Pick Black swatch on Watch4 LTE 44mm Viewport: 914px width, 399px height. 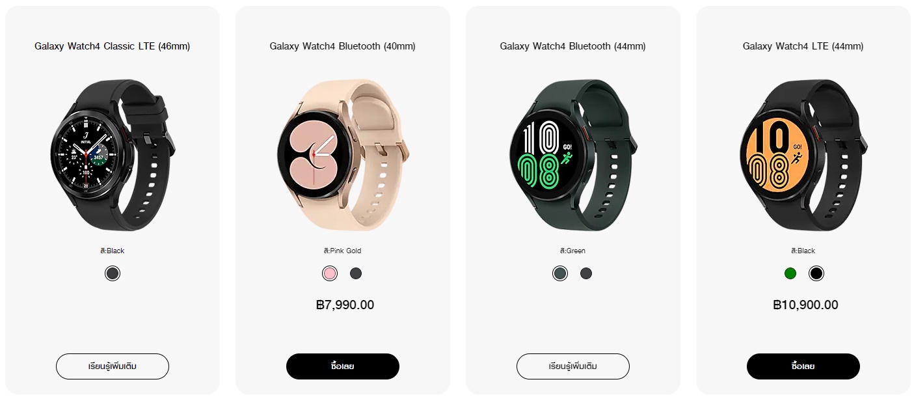[816, 273]
